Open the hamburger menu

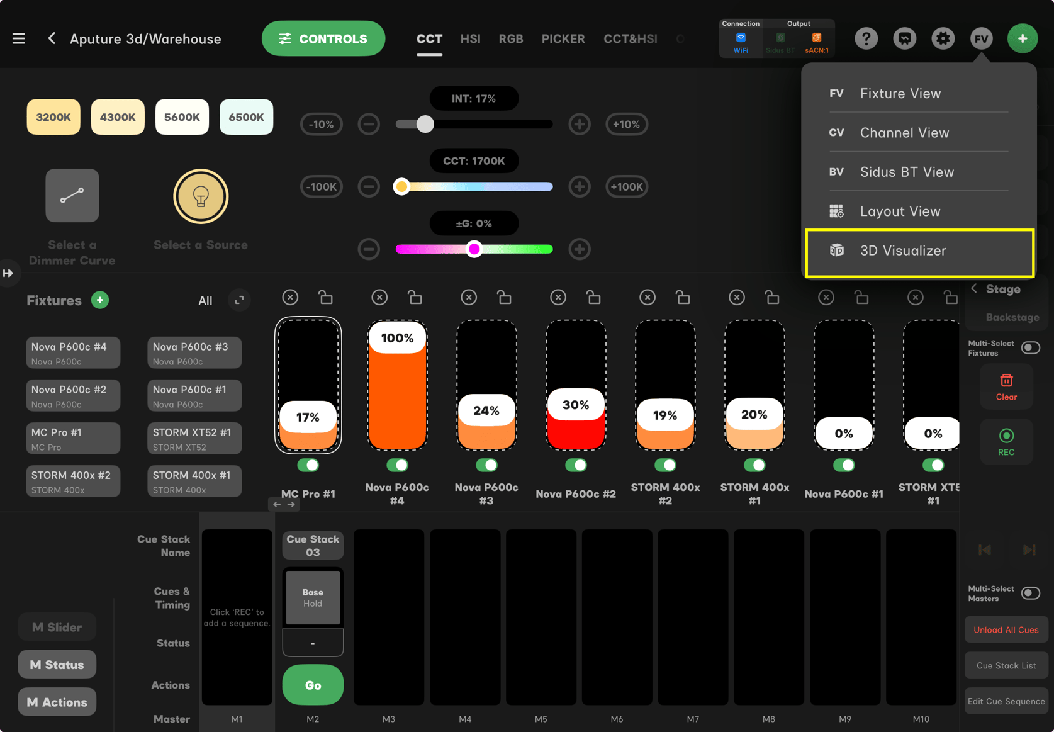point(19,38)
